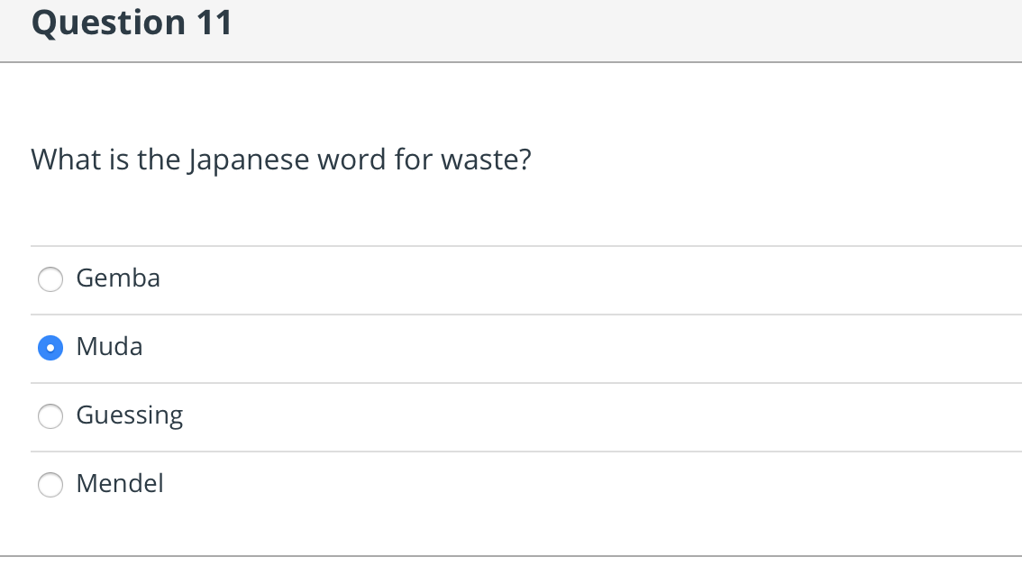Click the Gemba answer label
This screenshot has height=575, width=1022.
(x=118, y=278)
